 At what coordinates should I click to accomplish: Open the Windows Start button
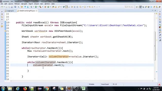point(3,89)
